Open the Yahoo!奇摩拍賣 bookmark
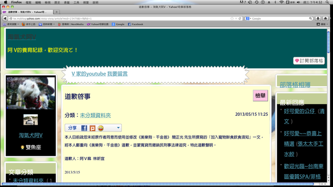Viewport: 333px width, 187px height. click(x=98, y=24)
